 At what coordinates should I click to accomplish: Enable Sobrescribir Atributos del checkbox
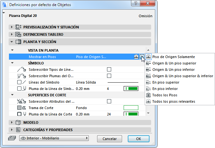click(x=109, y=101)
